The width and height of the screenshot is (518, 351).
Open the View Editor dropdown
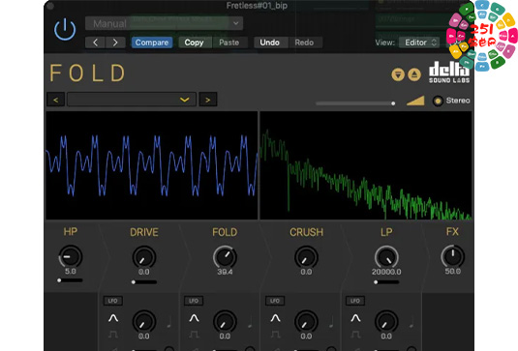coord(419,43)
